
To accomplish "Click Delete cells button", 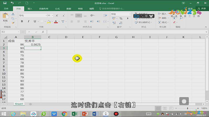I will (x=162, y=18).
